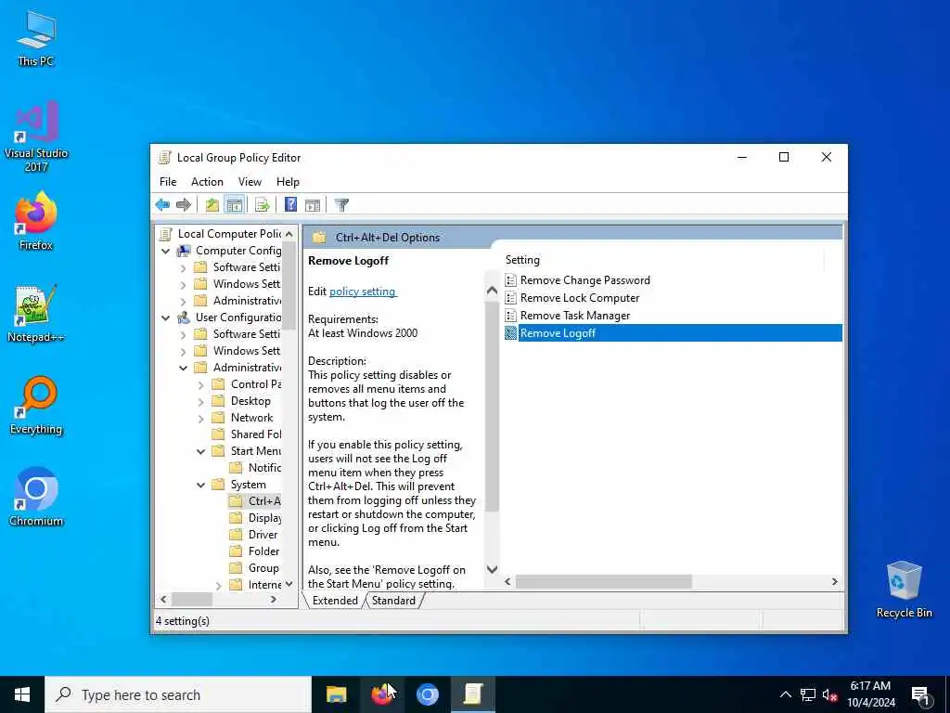Viewport: 950px width, 713px height.
Task: Toggle Show/Hide Action Pane toolbar icon
Action: [x=312, y=205]
